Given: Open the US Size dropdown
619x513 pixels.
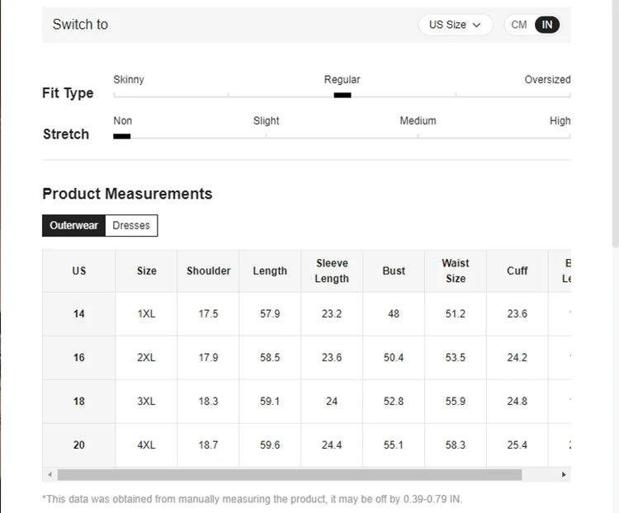Looking at the screenshot, I should coord(455,25).
